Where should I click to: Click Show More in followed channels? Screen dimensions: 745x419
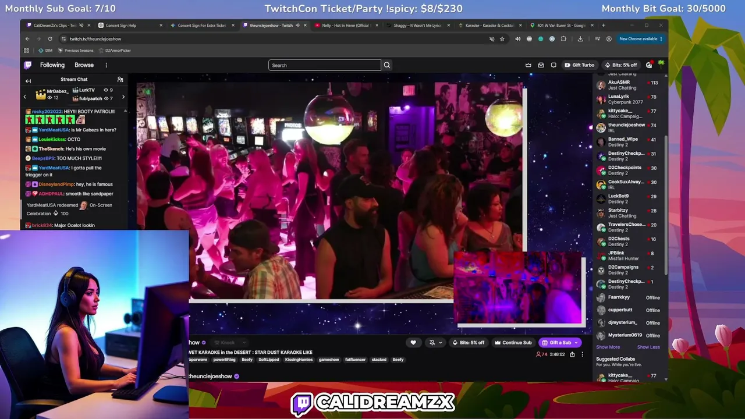[x=608, y=347]
